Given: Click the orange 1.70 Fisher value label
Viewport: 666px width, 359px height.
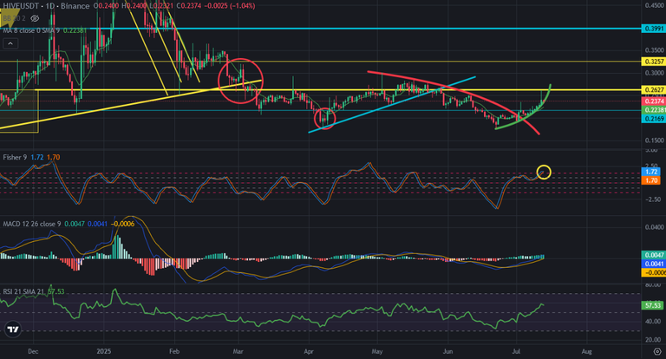Looking at the screenshot, I should (650, 180).
